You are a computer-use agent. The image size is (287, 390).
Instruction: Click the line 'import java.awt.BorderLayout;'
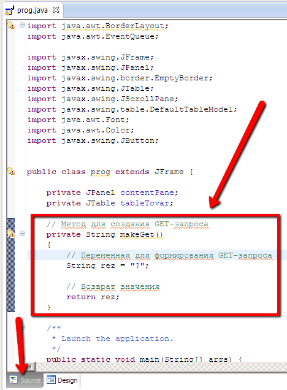(x=98, y=26)
